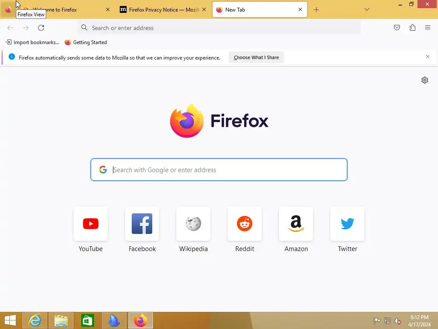The width and height of the screenshot is (438, 329).
Task: Open the application hamburger menu
Action: click(427, 27)
